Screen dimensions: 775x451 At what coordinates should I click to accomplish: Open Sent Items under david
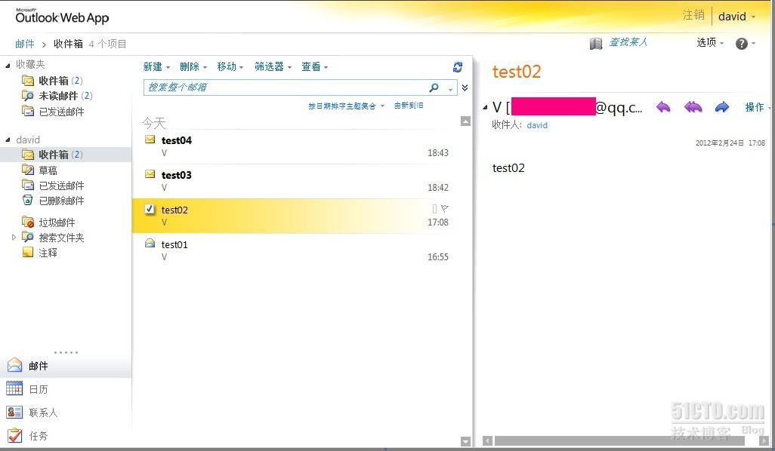coord(53,186)
